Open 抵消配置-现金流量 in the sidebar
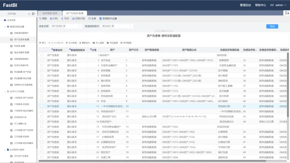The image size is (290, 163). [x=22, y=78]
